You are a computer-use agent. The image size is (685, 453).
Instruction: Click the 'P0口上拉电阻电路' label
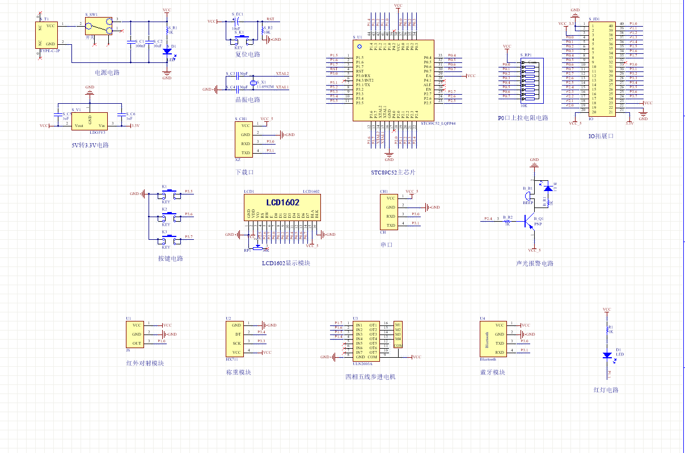(523, 118)
